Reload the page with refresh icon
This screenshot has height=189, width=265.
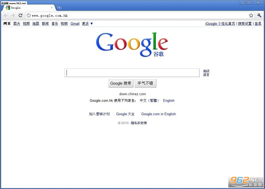pos(20,16)
